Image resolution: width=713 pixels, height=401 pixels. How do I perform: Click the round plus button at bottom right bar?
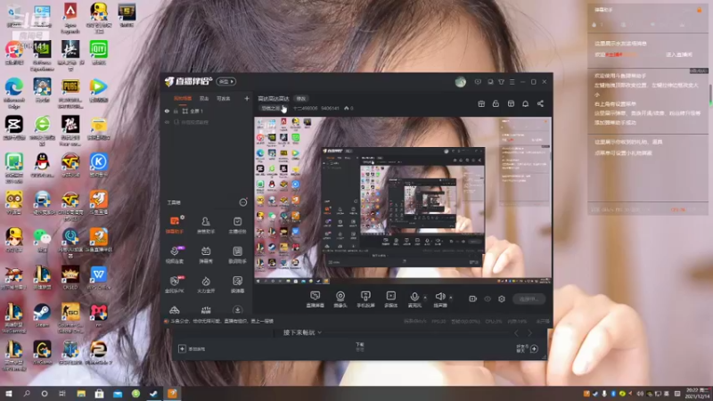pyautogui.click(x=534, y=348)
